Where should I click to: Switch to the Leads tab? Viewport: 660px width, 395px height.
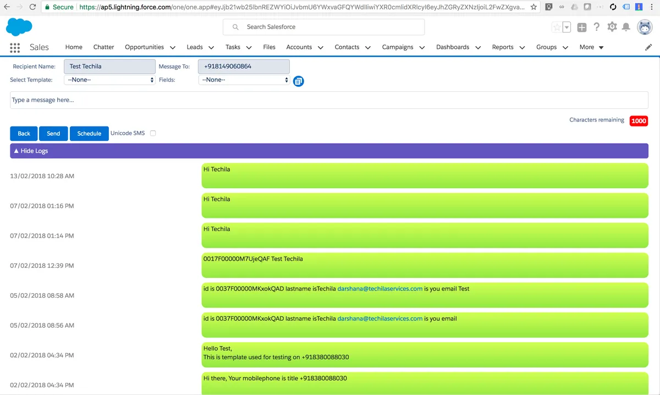point(195,47)
